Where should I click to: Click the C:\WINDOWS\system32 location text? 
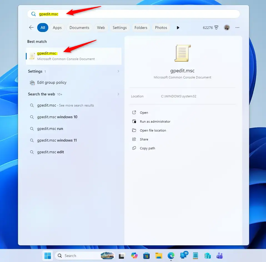click(x=179, y=96)
